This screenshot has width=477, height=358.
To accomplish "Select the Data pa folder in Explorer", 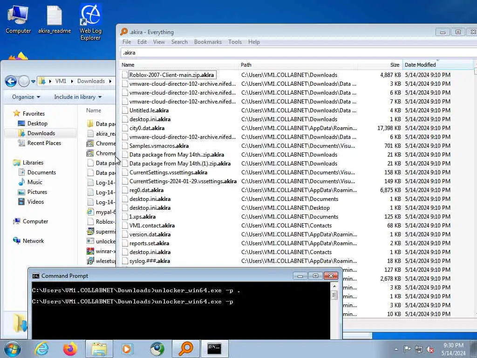I will [x=101, y=124].
